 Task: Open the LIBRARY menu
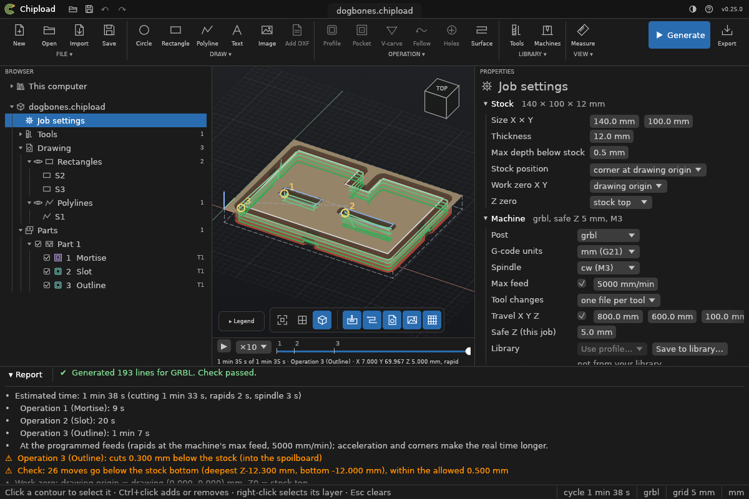click(532, 54)
